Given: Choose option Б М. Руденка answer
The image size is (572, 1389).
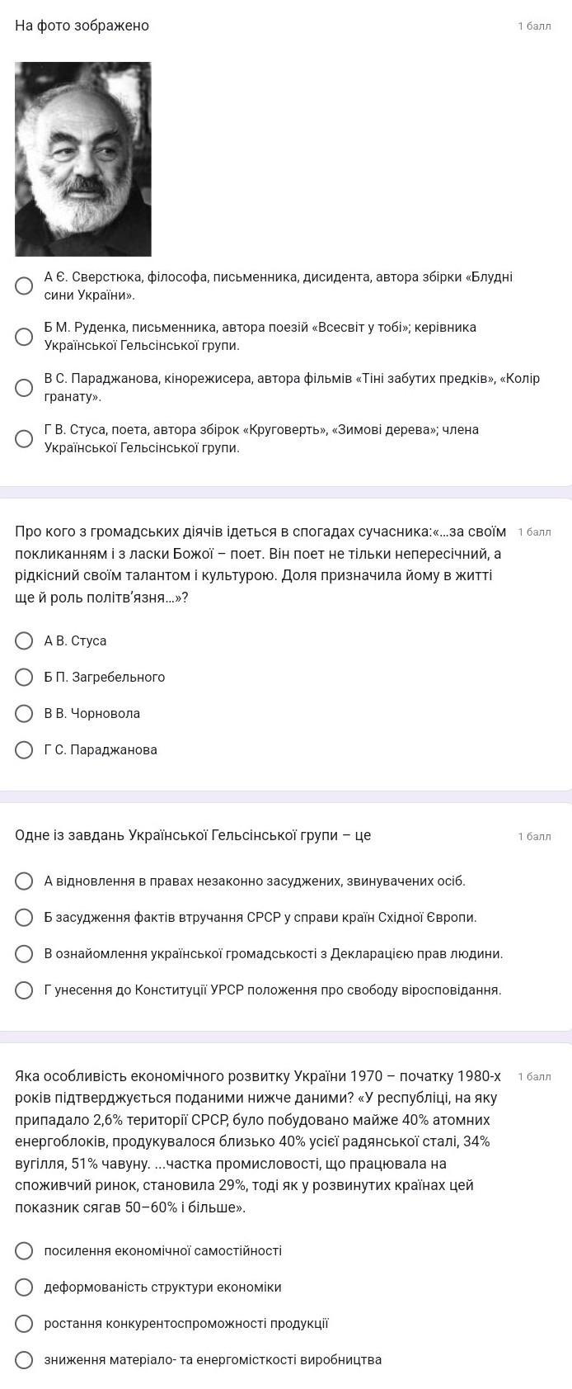Looking at the screenshot, I should pyautogui.click(x=25, y=337).
